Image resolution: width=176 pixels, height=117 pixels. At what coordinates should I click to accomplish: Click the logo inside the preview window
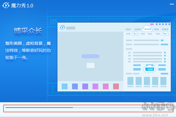pyautogui.click(x=63, y=27)
